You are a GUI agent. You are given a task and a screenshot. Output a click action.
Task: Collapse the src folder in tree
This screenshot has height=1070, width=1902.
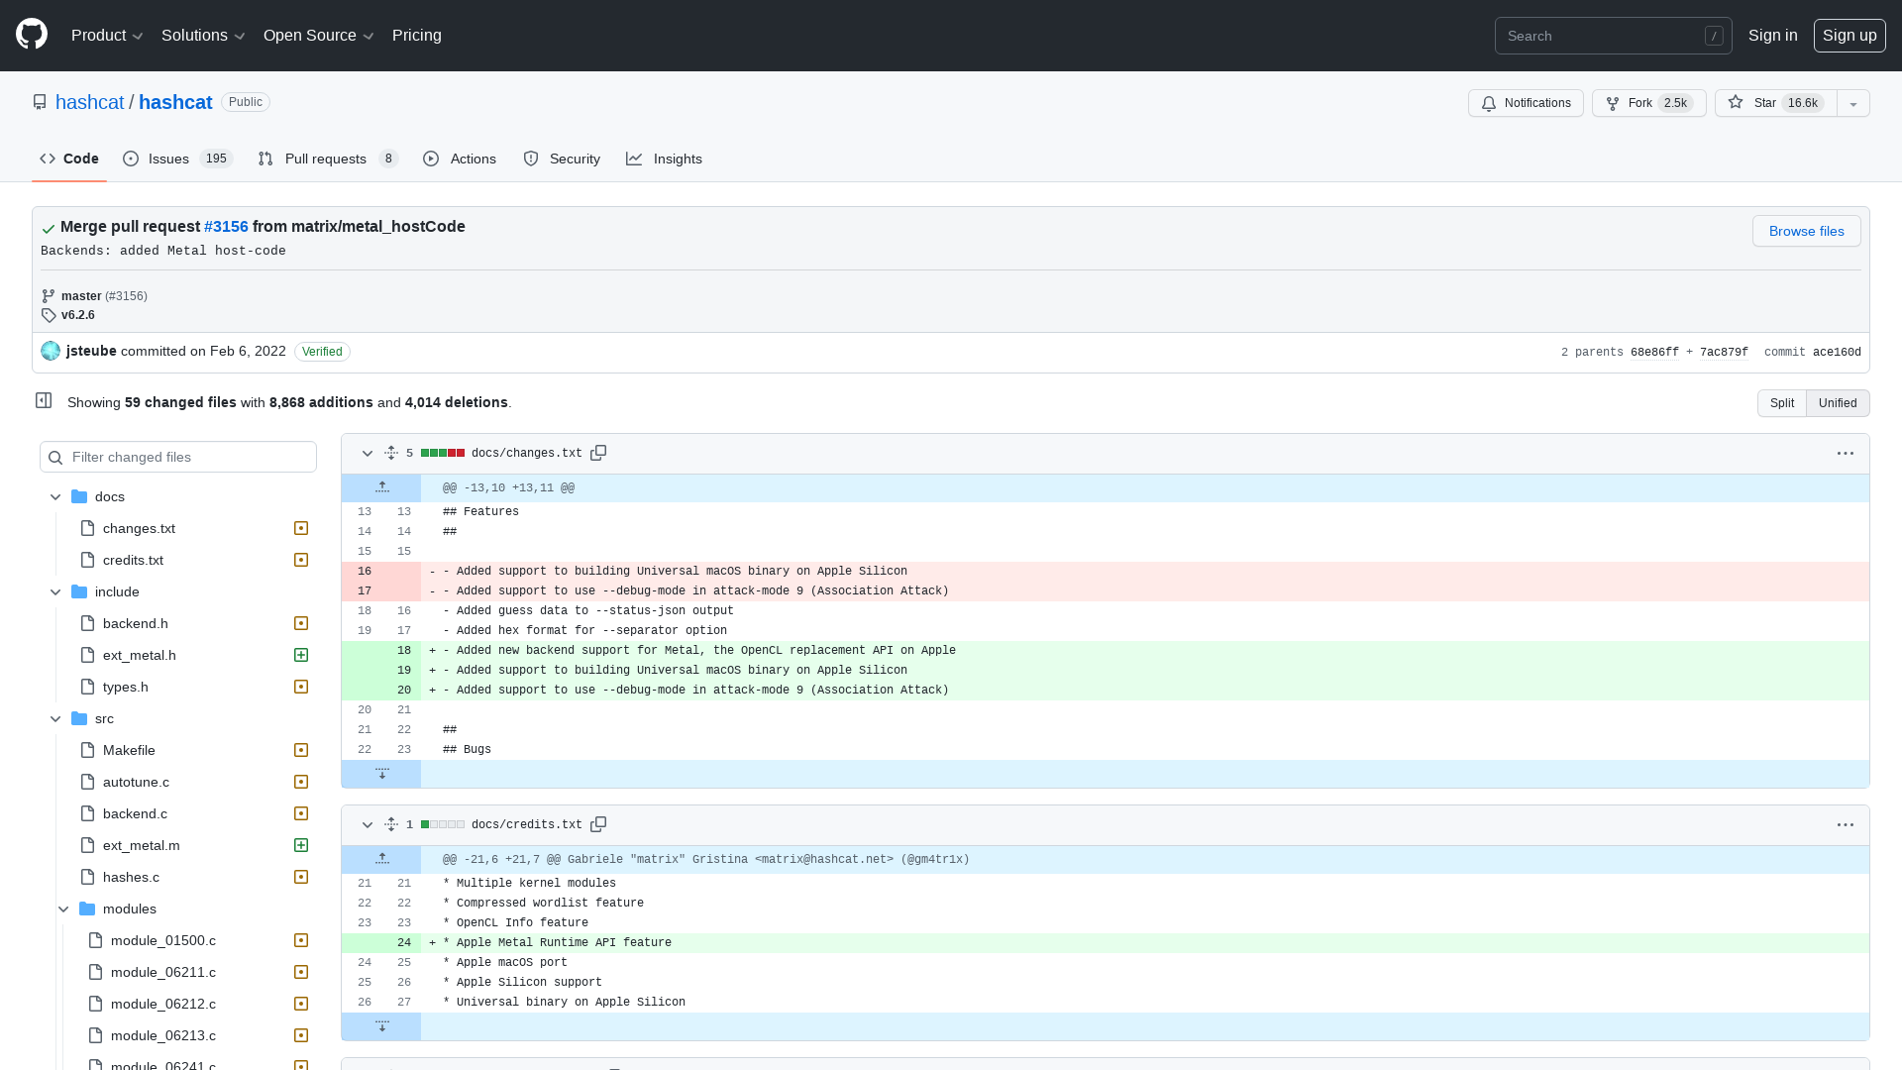click(x=55, y=718)
